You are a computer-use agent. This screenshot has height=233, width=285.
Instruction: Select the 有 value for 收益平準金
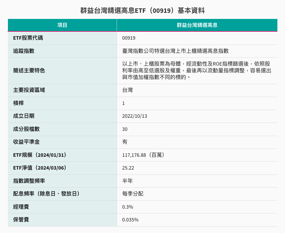tap(125, 142)
